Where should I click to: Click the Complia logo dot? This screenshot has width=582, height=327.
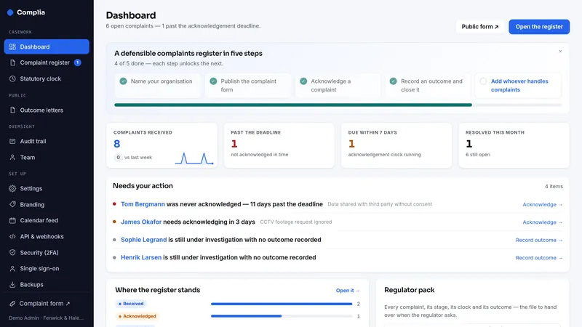click(x=10, y=12)
